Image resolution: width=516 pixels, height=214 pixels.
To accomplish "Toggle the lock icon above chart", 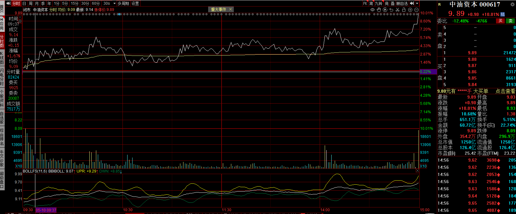I will tap(404, 10).
